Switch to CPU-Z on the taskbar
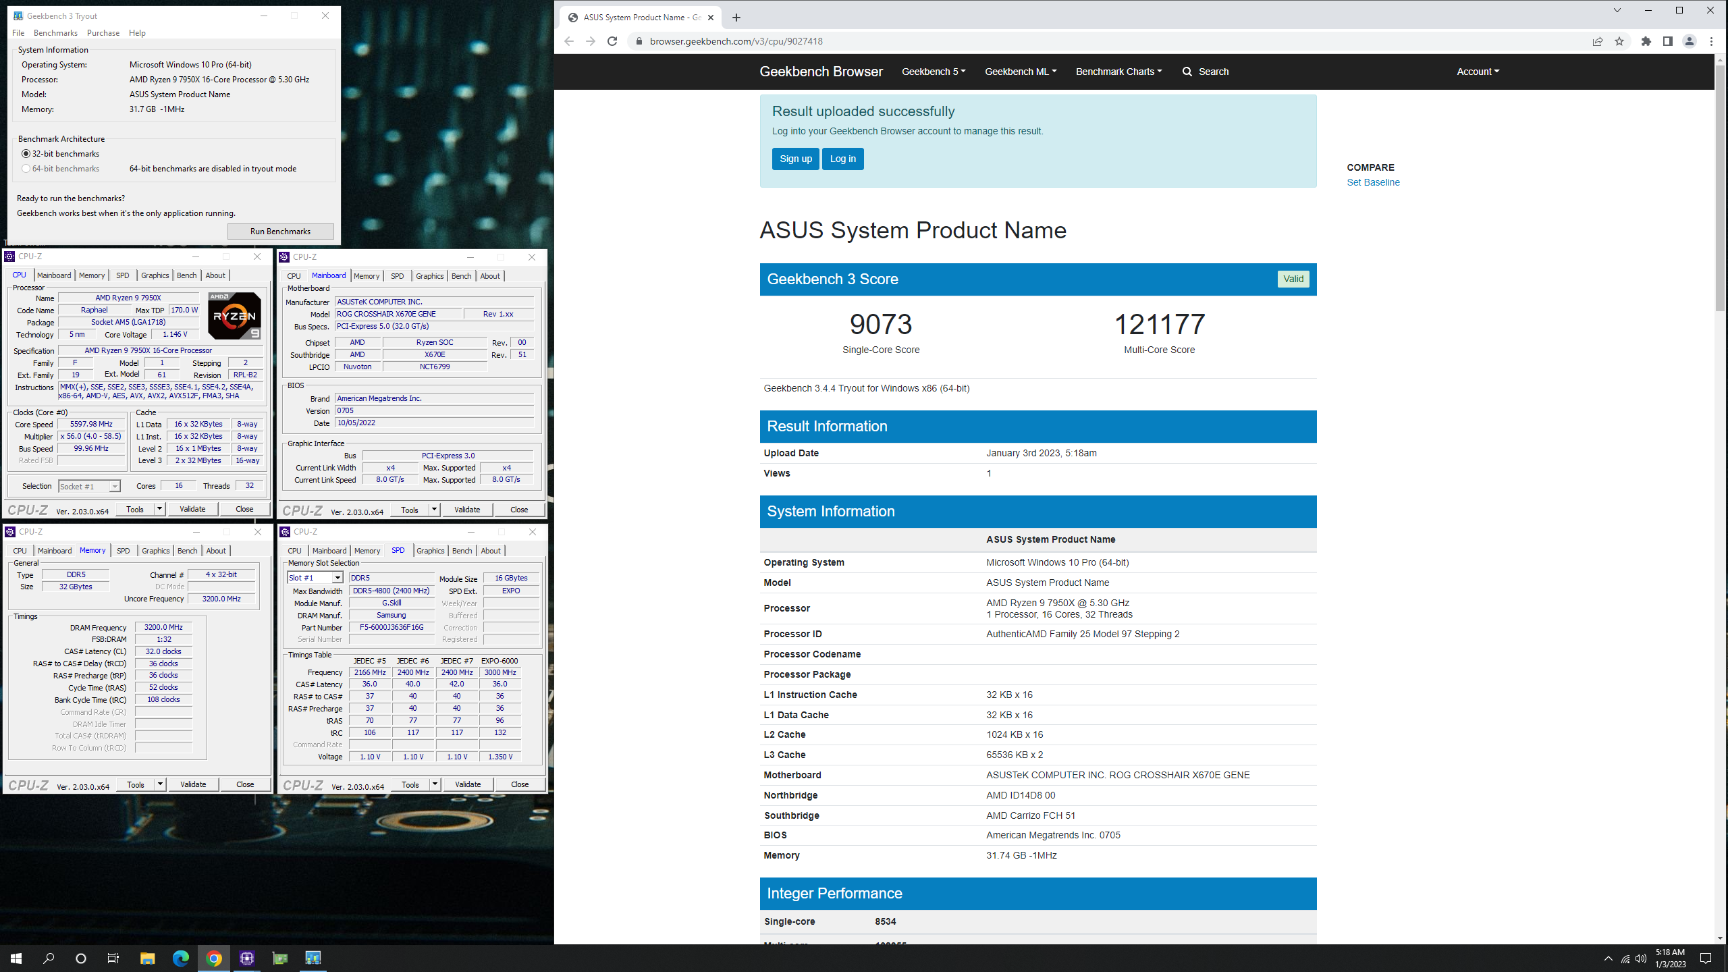The width and height of the screenshot is (1728, 972). [247, 959]
